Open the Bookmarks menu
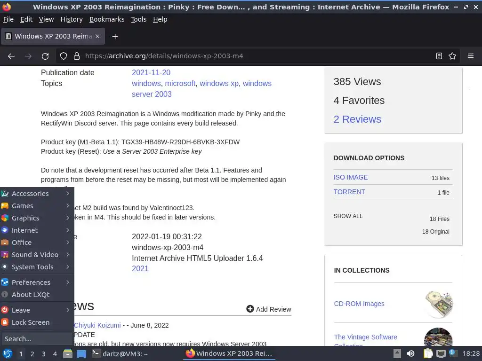 (x=107, y=19)
